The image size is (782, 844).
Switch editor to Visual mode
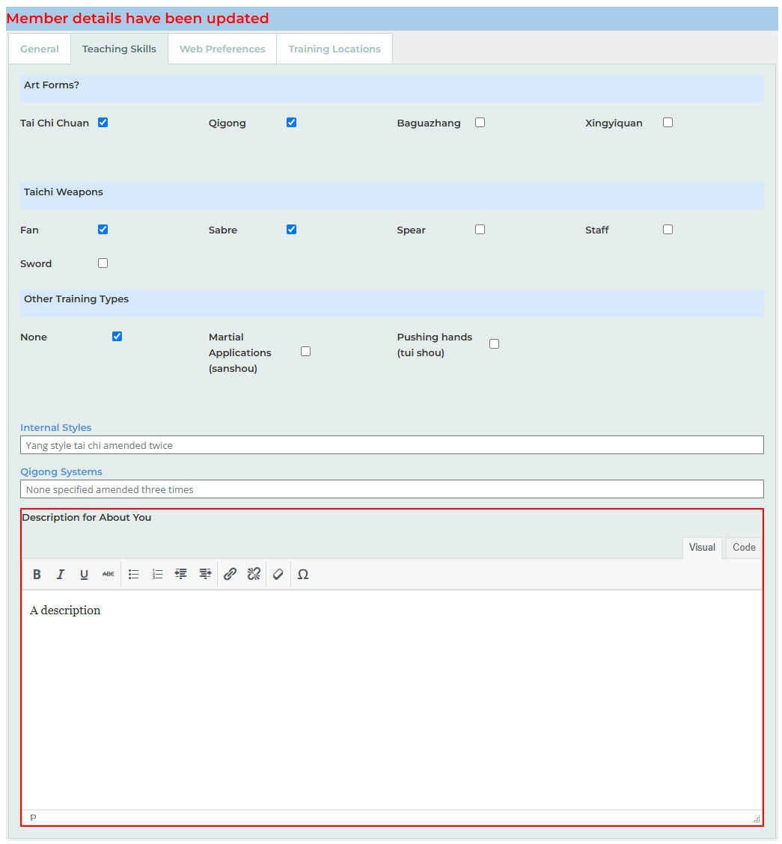click(702, 548)
